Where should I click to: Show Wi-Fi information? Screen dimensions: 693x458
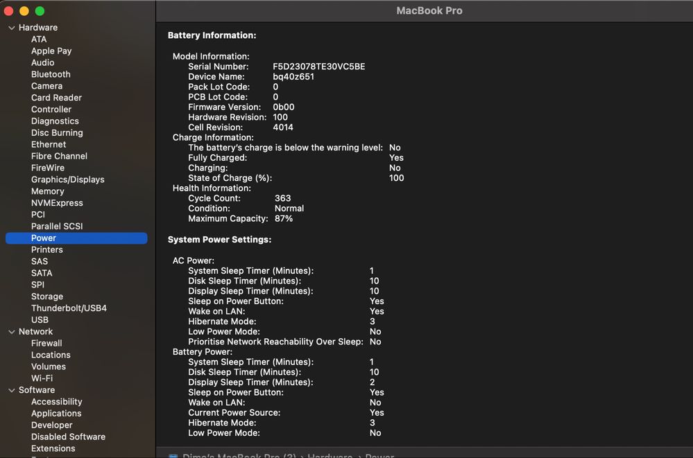[x=42, y=378]
